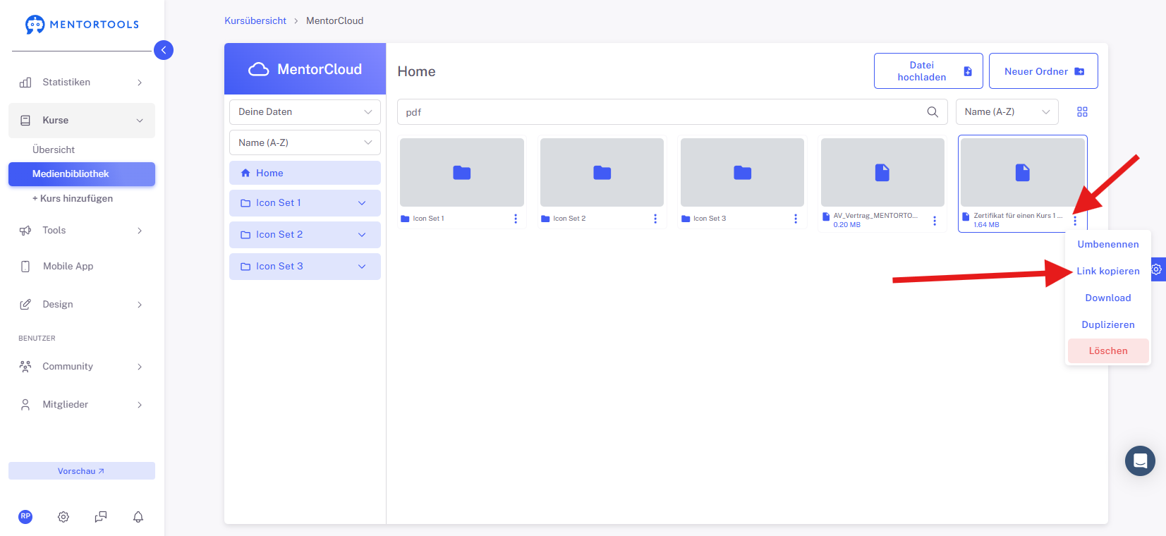Open options menu for Icon Set 3 folder
Image resolution: width=1166 pixels, height=536 pixels.
tap(796, 219)
